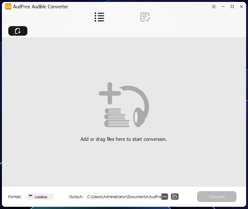248x209 pixels.
Task: Maximize the AudFree window
Action: pos(232,6)
